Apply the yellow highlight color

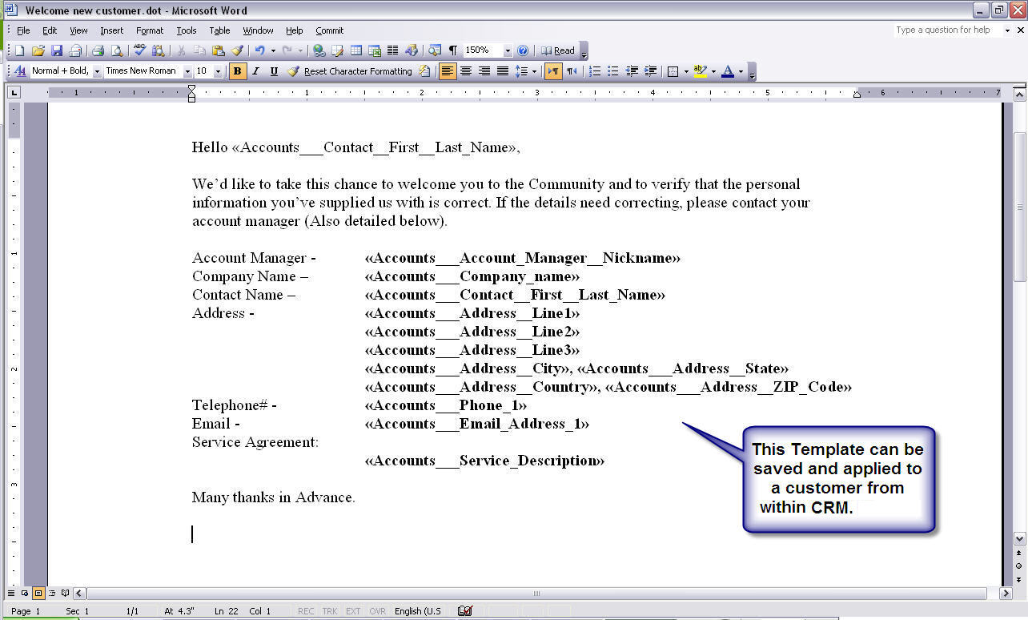tap(700, 71)
